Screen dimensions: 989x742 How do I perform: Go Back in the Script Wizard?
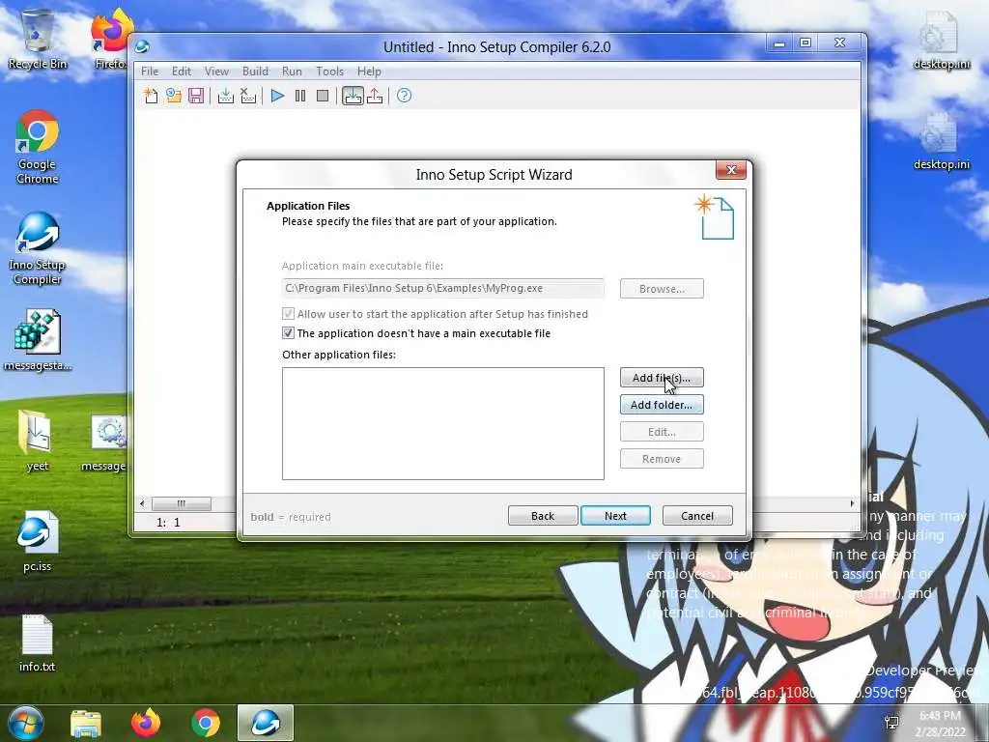pos(543,516)
